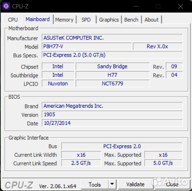This screenshot has width=192, height=191.
Task: Click the Tools button
Action: (x=95, y=185)
